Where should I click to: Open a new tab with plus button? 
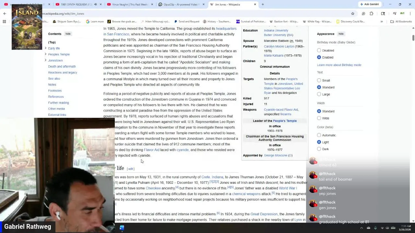[x=263, y=5]
